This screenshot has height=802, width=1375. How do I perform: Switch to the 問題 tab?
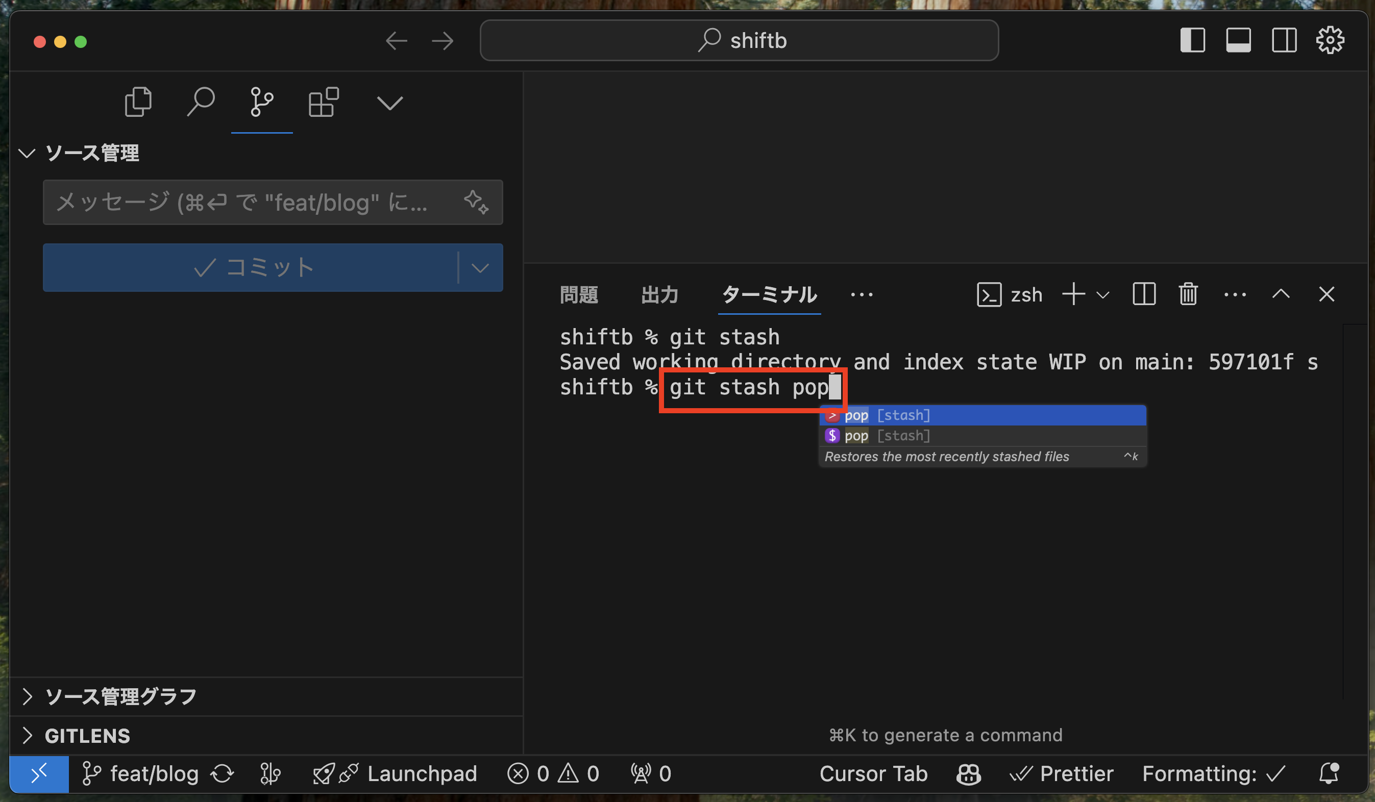pos(579,295)
